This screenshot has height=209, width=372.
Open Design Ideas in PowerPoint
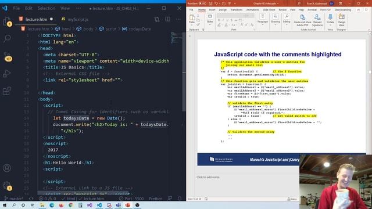[342, 20]
